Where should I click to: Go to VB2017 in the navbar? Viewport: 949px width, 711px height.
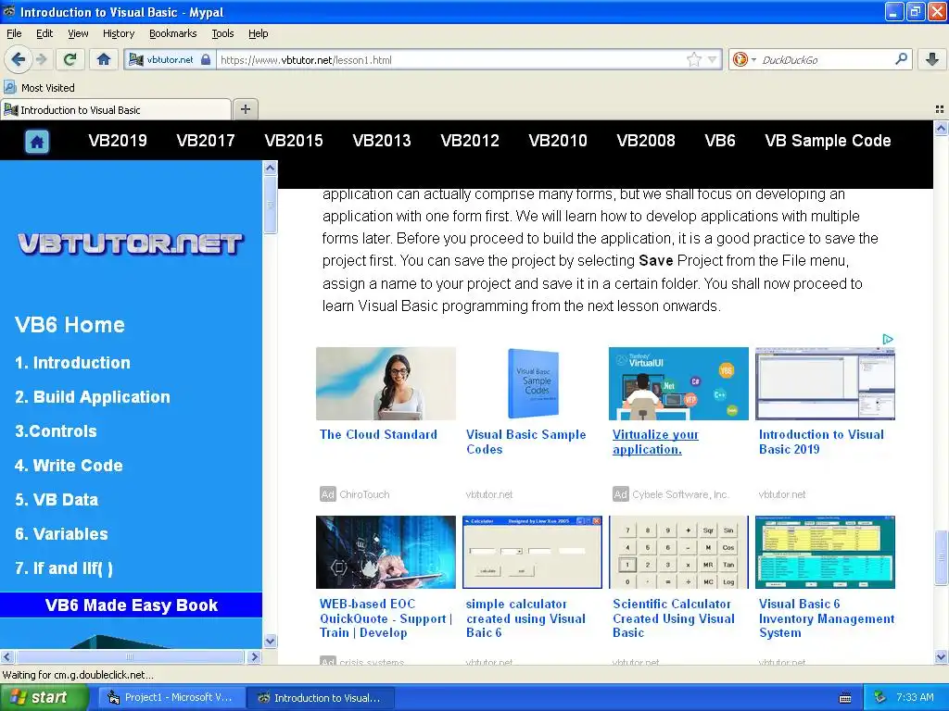tap(206, 141)
